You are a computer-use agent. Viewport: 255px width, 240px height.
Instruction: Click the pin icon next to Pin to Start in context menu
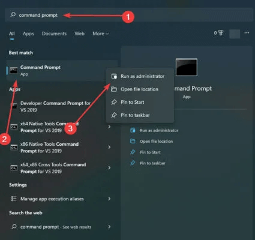coord(114,102)
